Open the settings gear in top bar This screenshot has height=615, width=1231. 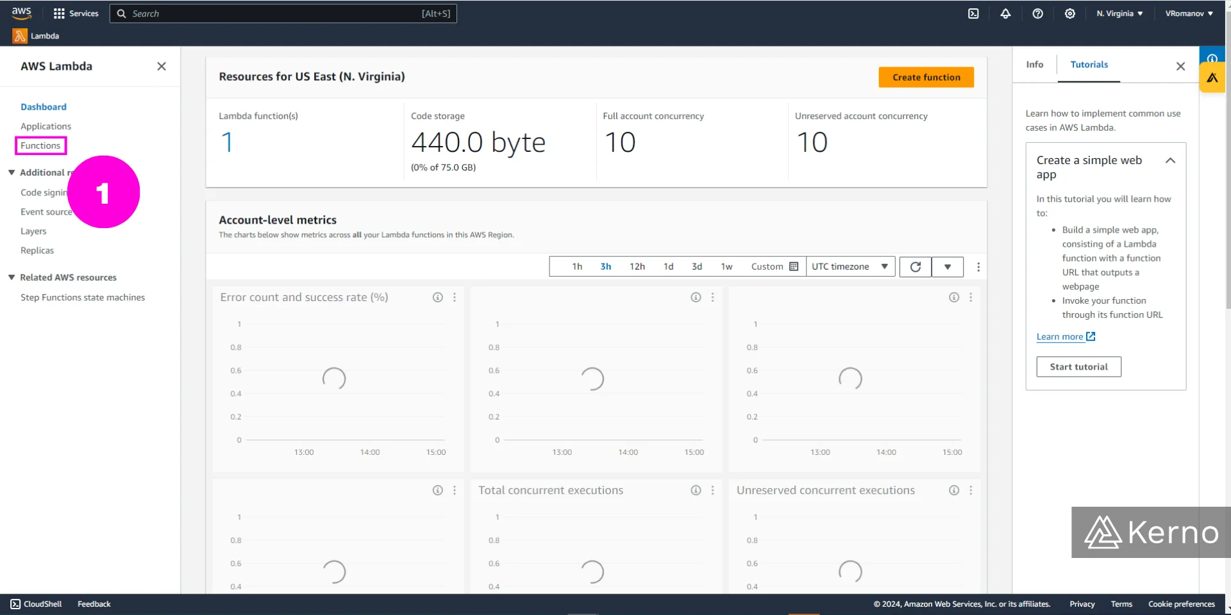tap(1069, 13)
